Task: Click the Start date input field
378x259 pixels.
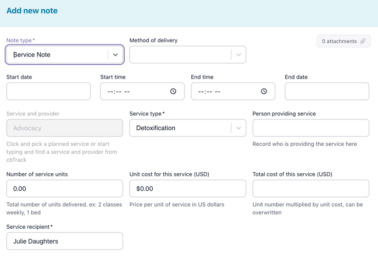Action: click(48, 91)
